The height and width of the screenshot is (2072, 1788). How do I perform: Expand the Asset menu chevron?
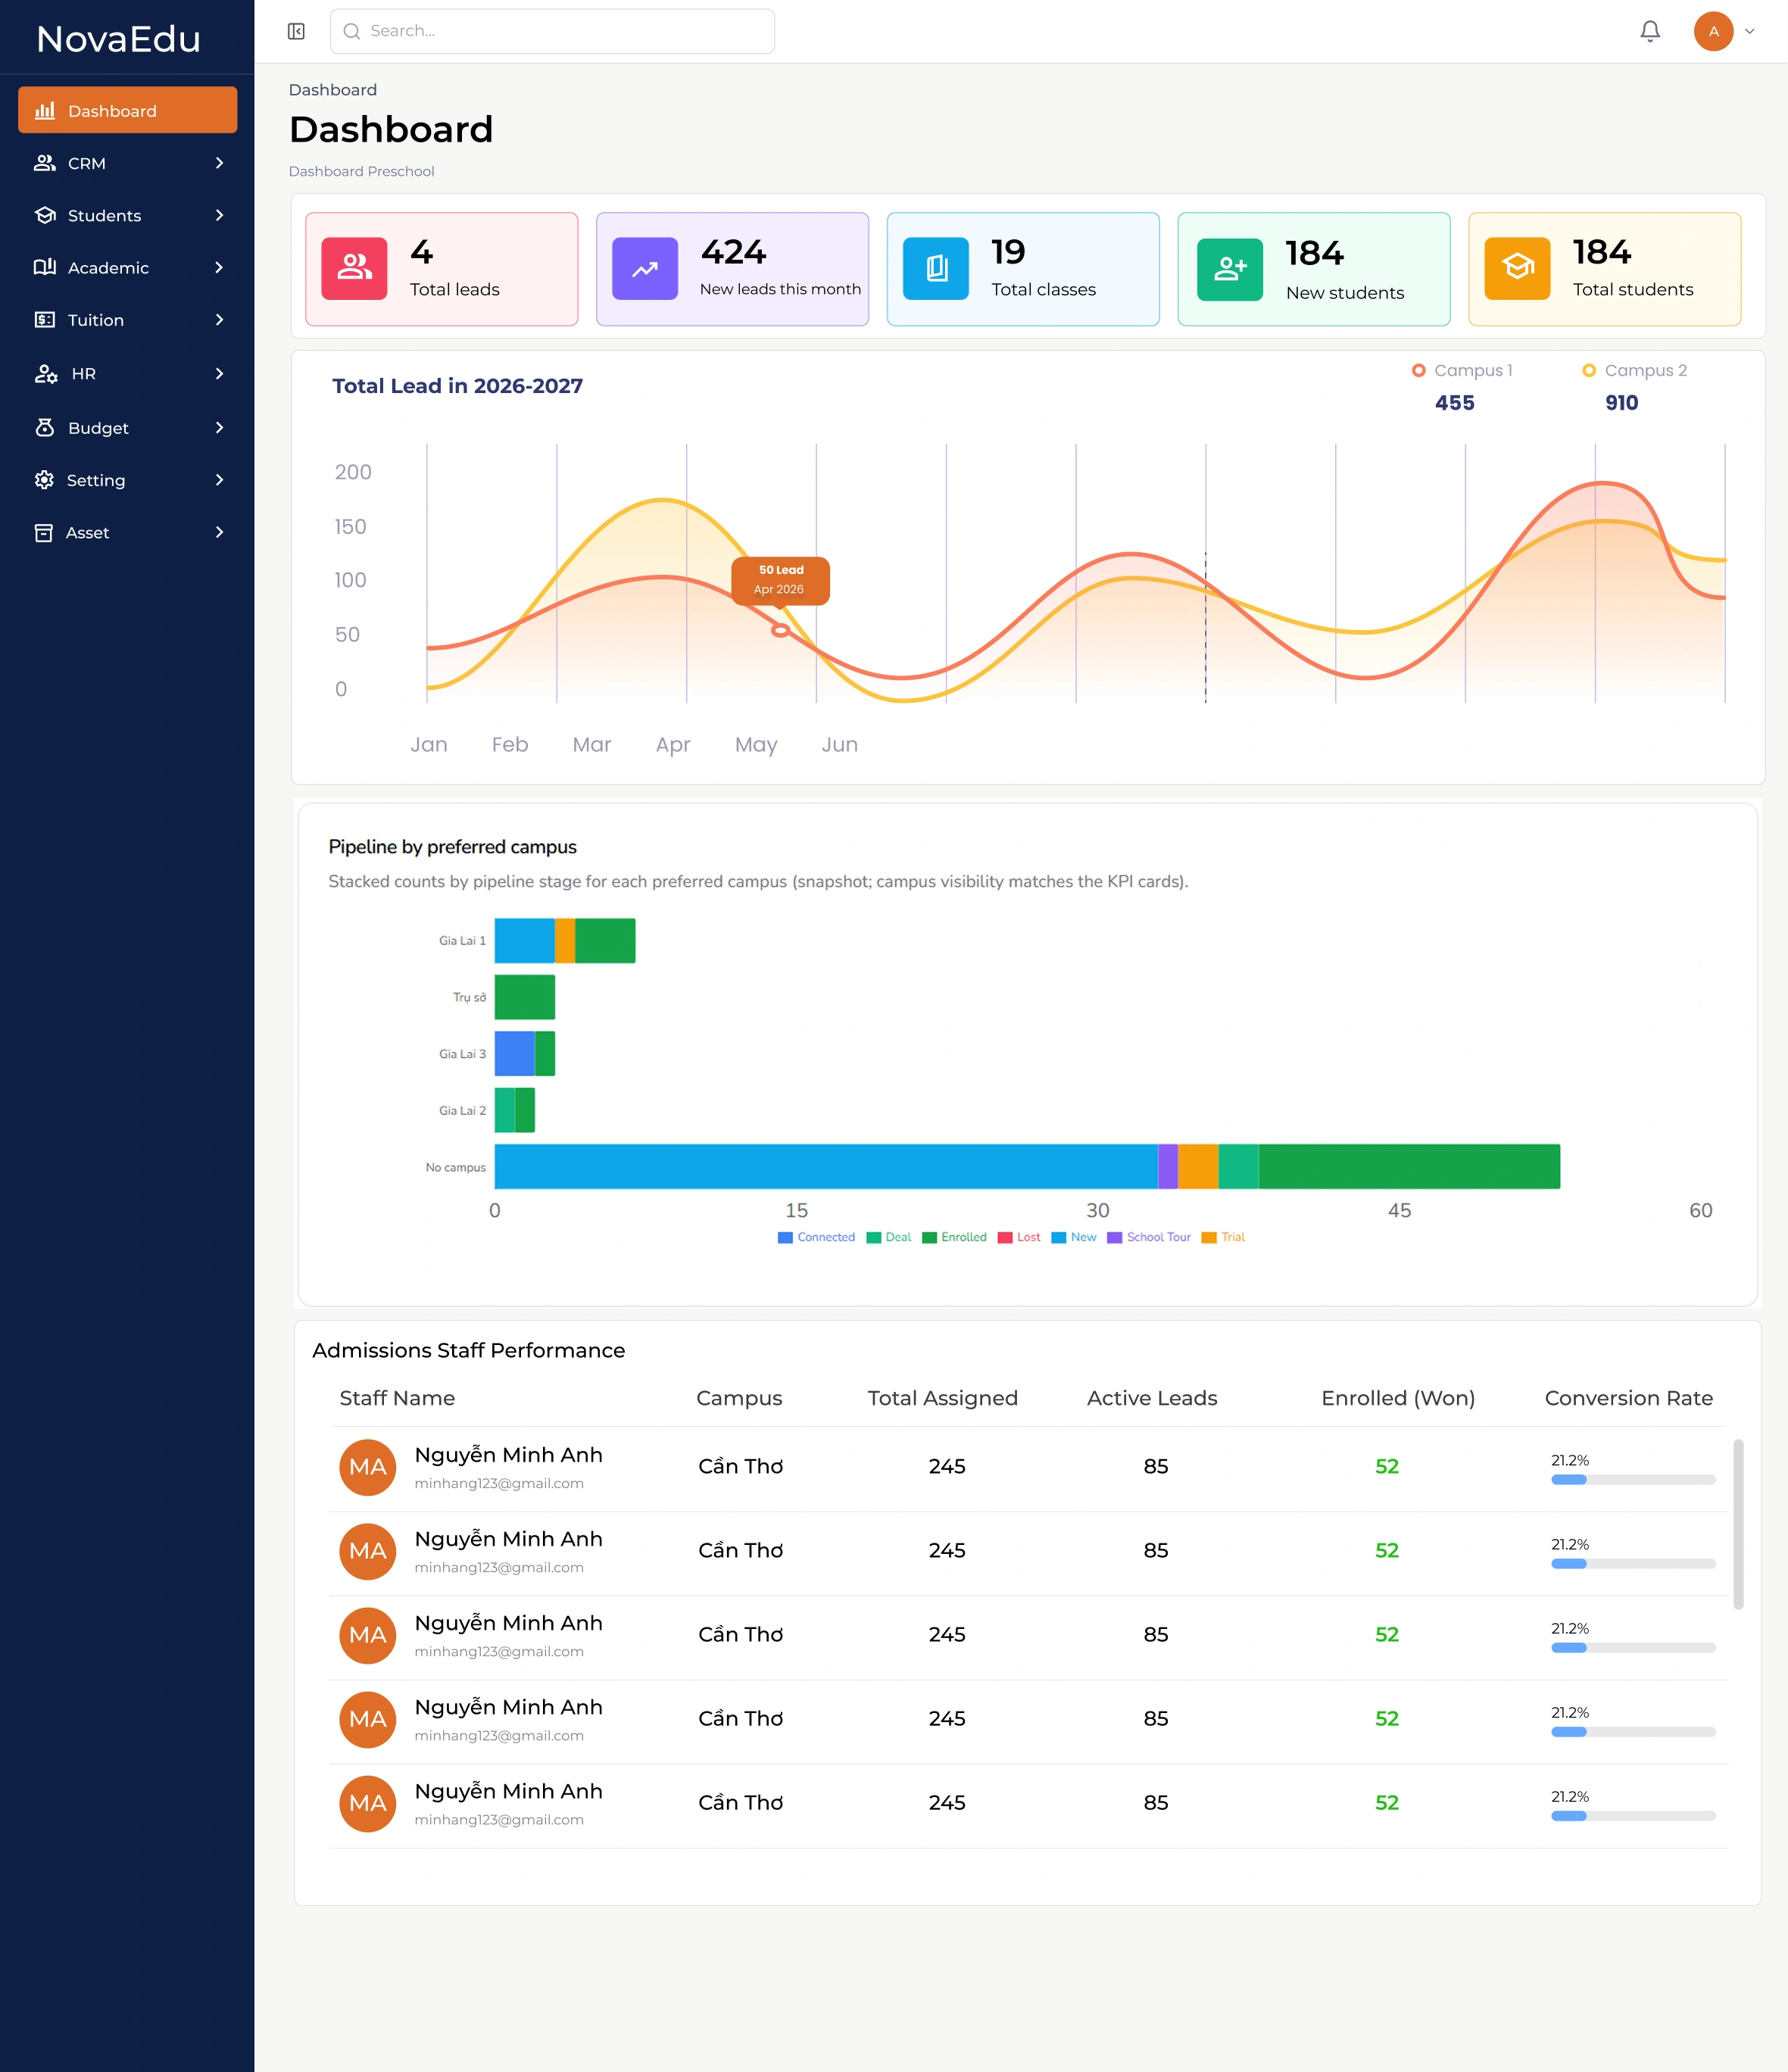click(x=219, y=533)
